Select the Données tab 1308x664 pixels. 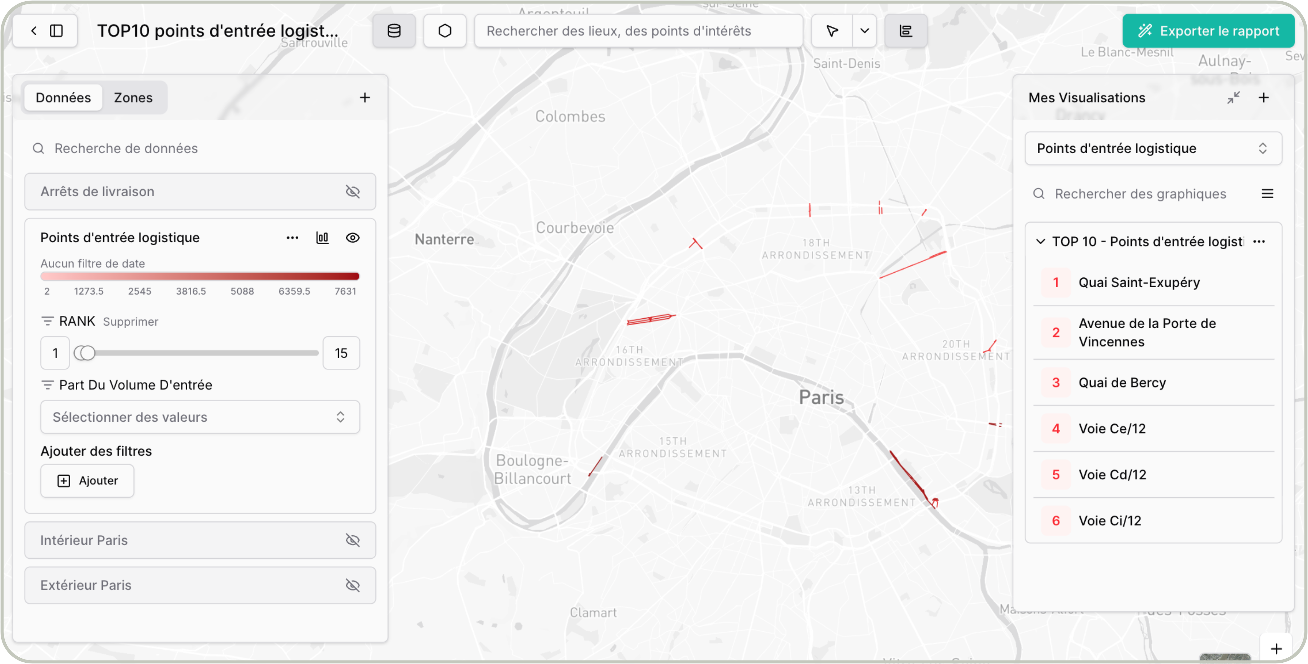[x=63, y=97]
